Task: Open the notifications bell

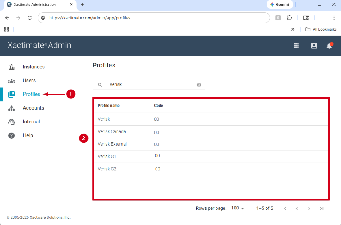Action: point(329,46)
